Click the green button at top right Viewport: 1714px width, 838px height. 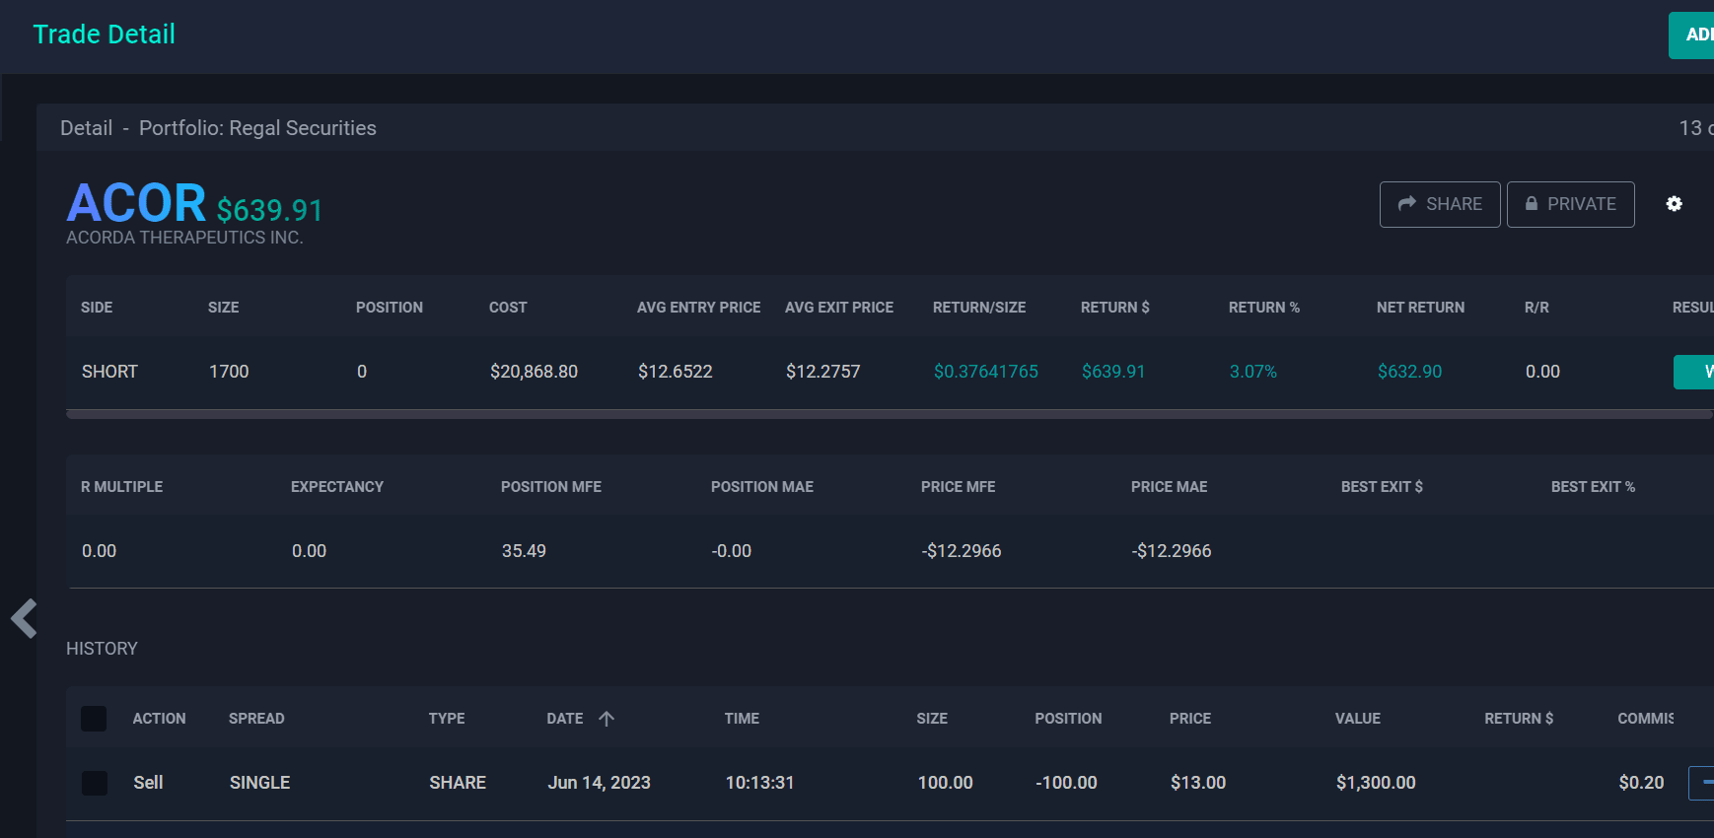point(1692,35)
